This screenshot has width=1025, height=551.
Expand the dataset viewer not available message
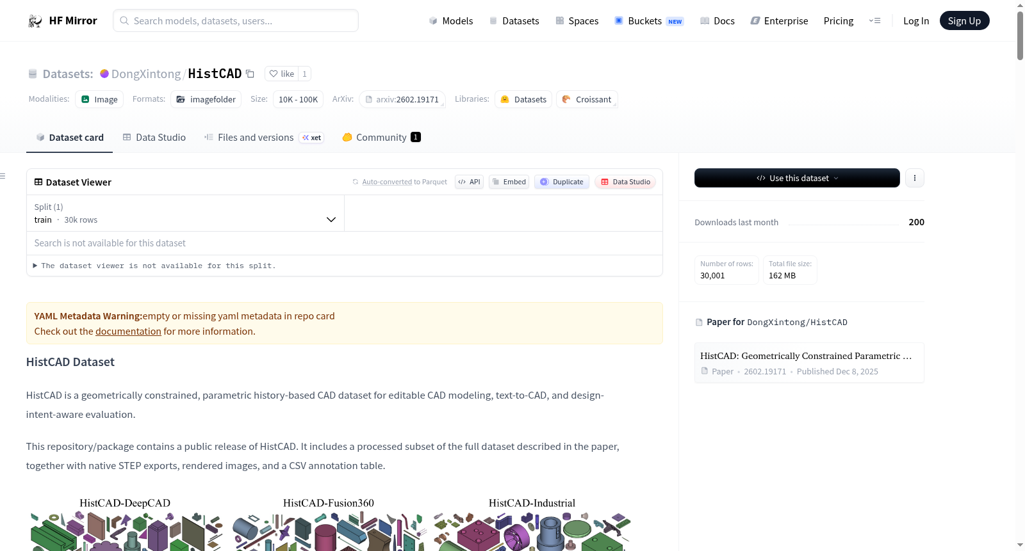tap(154, 266)
